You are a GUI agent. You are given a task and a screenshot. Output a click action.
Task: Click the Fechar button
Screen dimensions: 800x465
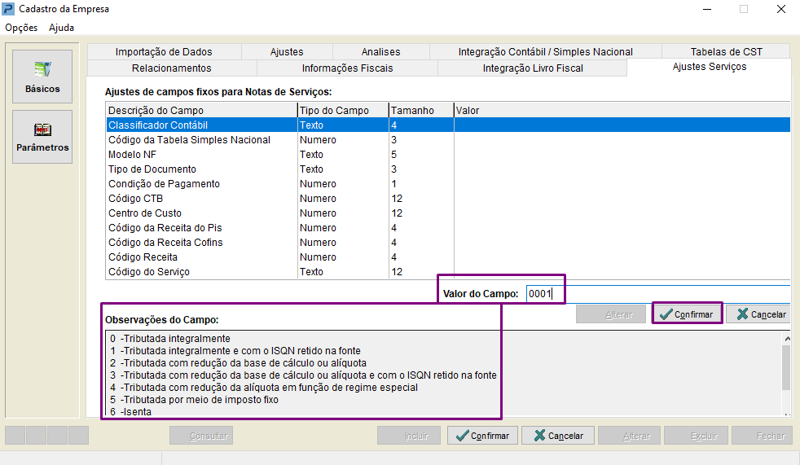coord(763,436)
